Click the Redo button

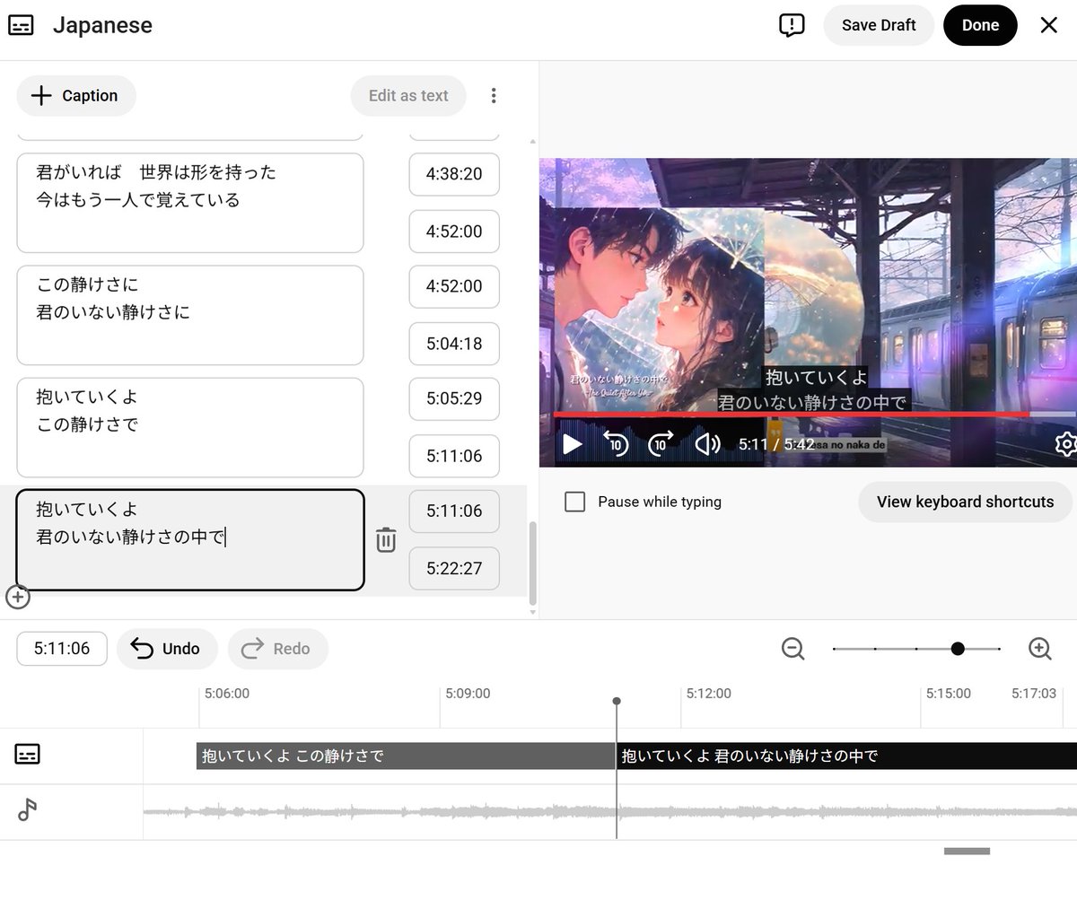277,649
